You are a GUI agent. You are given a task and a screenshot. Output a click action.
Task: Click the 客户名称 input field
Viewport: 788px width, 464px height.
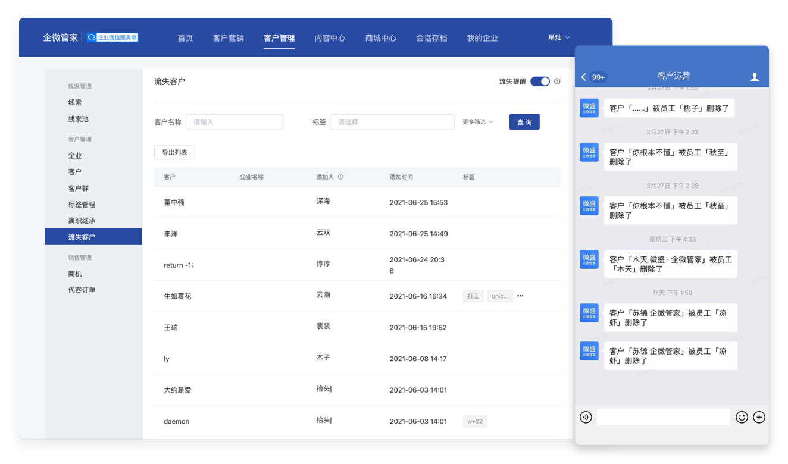coord(234,122)
